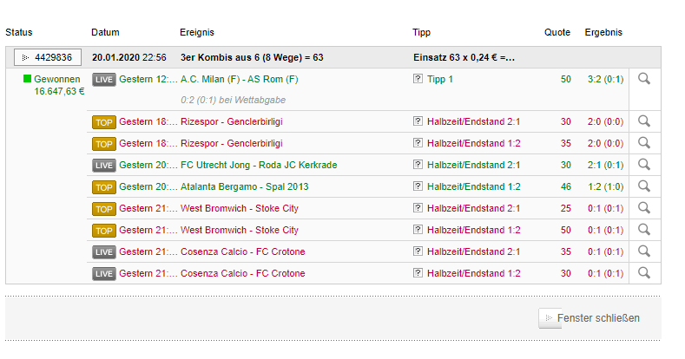Click LIVE badge on FC Utrecht Jong row
685x359 pixels.
coord(104,166)
